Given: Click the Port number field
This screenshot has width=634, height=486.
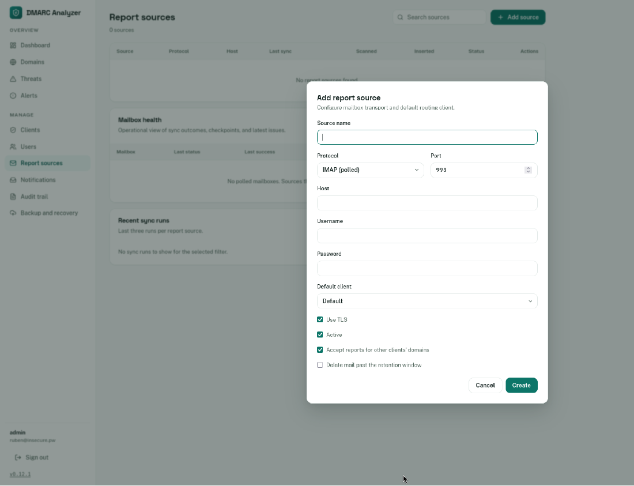Looking at the screenshot, I should (484, 170).
